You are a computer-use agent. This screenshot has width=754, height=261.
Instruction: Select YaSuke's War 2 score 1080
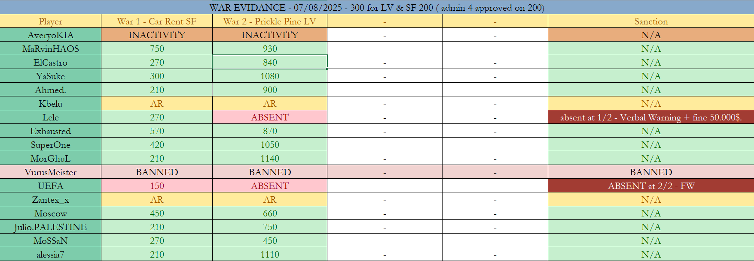[x=270, y=76]
